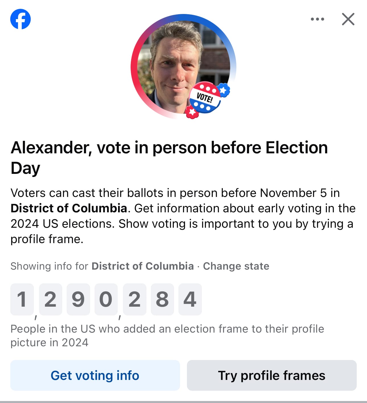
Task: Click the counter tile showing digit 0
Action: pyautogui.click(x=106, y=299)
